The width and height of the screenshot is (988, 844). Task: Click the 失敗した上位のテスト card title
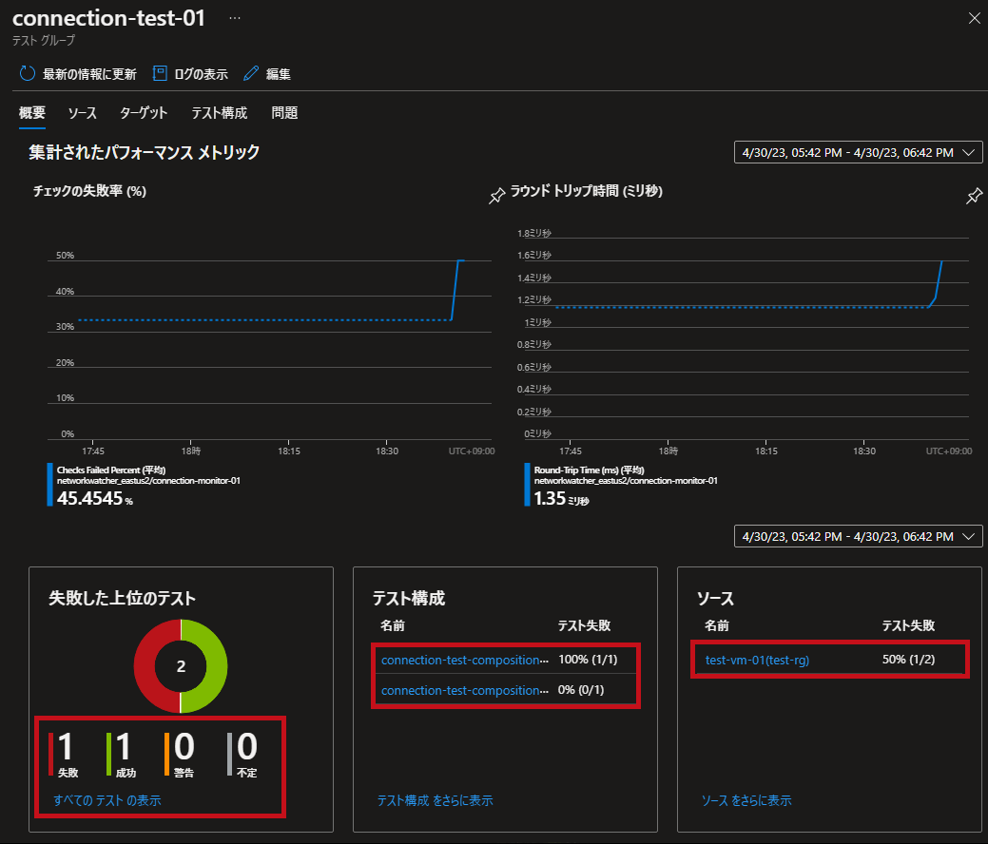[x=123, y=598]
